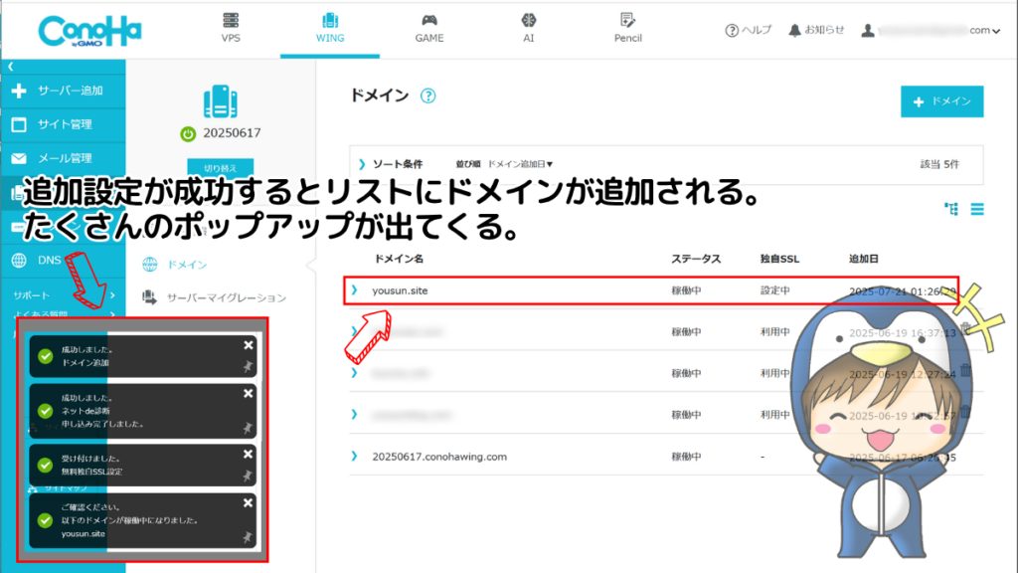Click the ステータス column header
Image resolution: width=1018 pixels, height=573 pixels.
coord(696,259)
